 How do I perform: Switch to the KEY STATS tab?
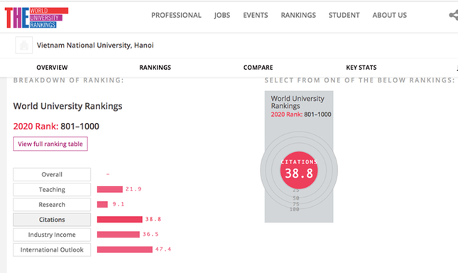(x=361, y=68)
